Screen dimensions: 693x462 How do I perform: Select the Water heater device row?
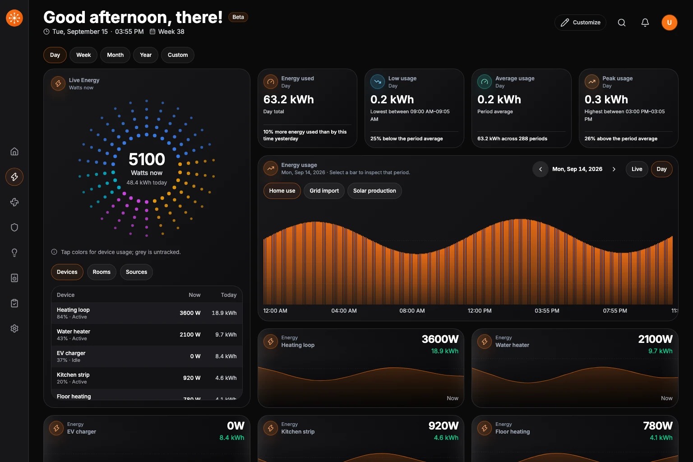147,335
